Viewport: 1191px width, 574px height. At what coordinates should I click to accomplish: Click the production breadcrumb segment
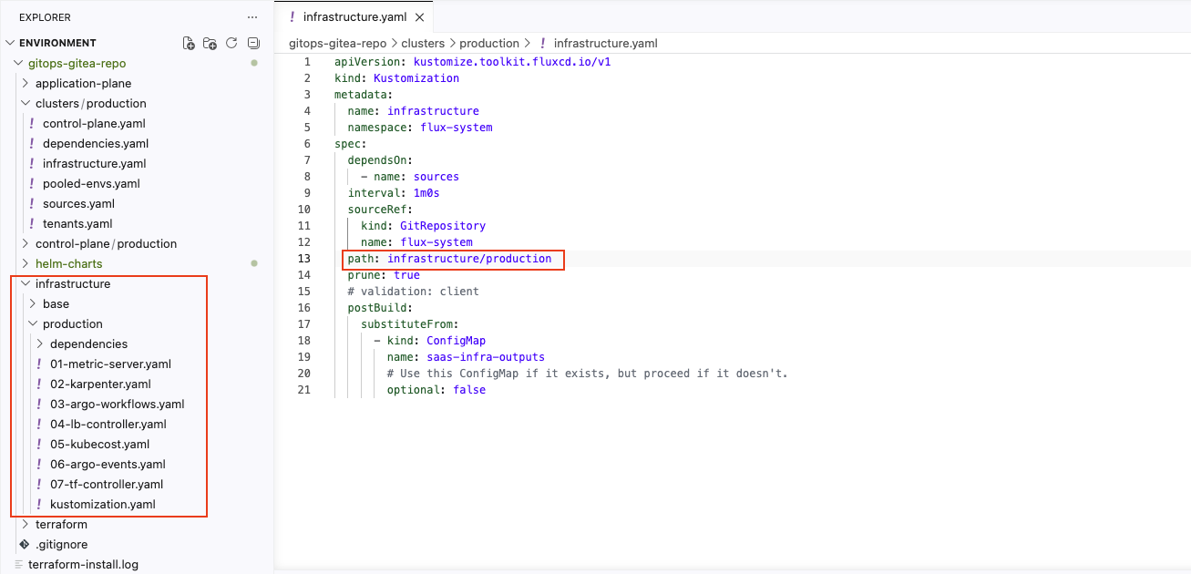point(488,43)
